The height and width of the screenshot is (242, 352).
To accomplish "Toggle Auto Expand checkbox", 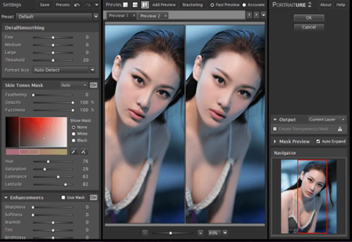I will [318, 141].
